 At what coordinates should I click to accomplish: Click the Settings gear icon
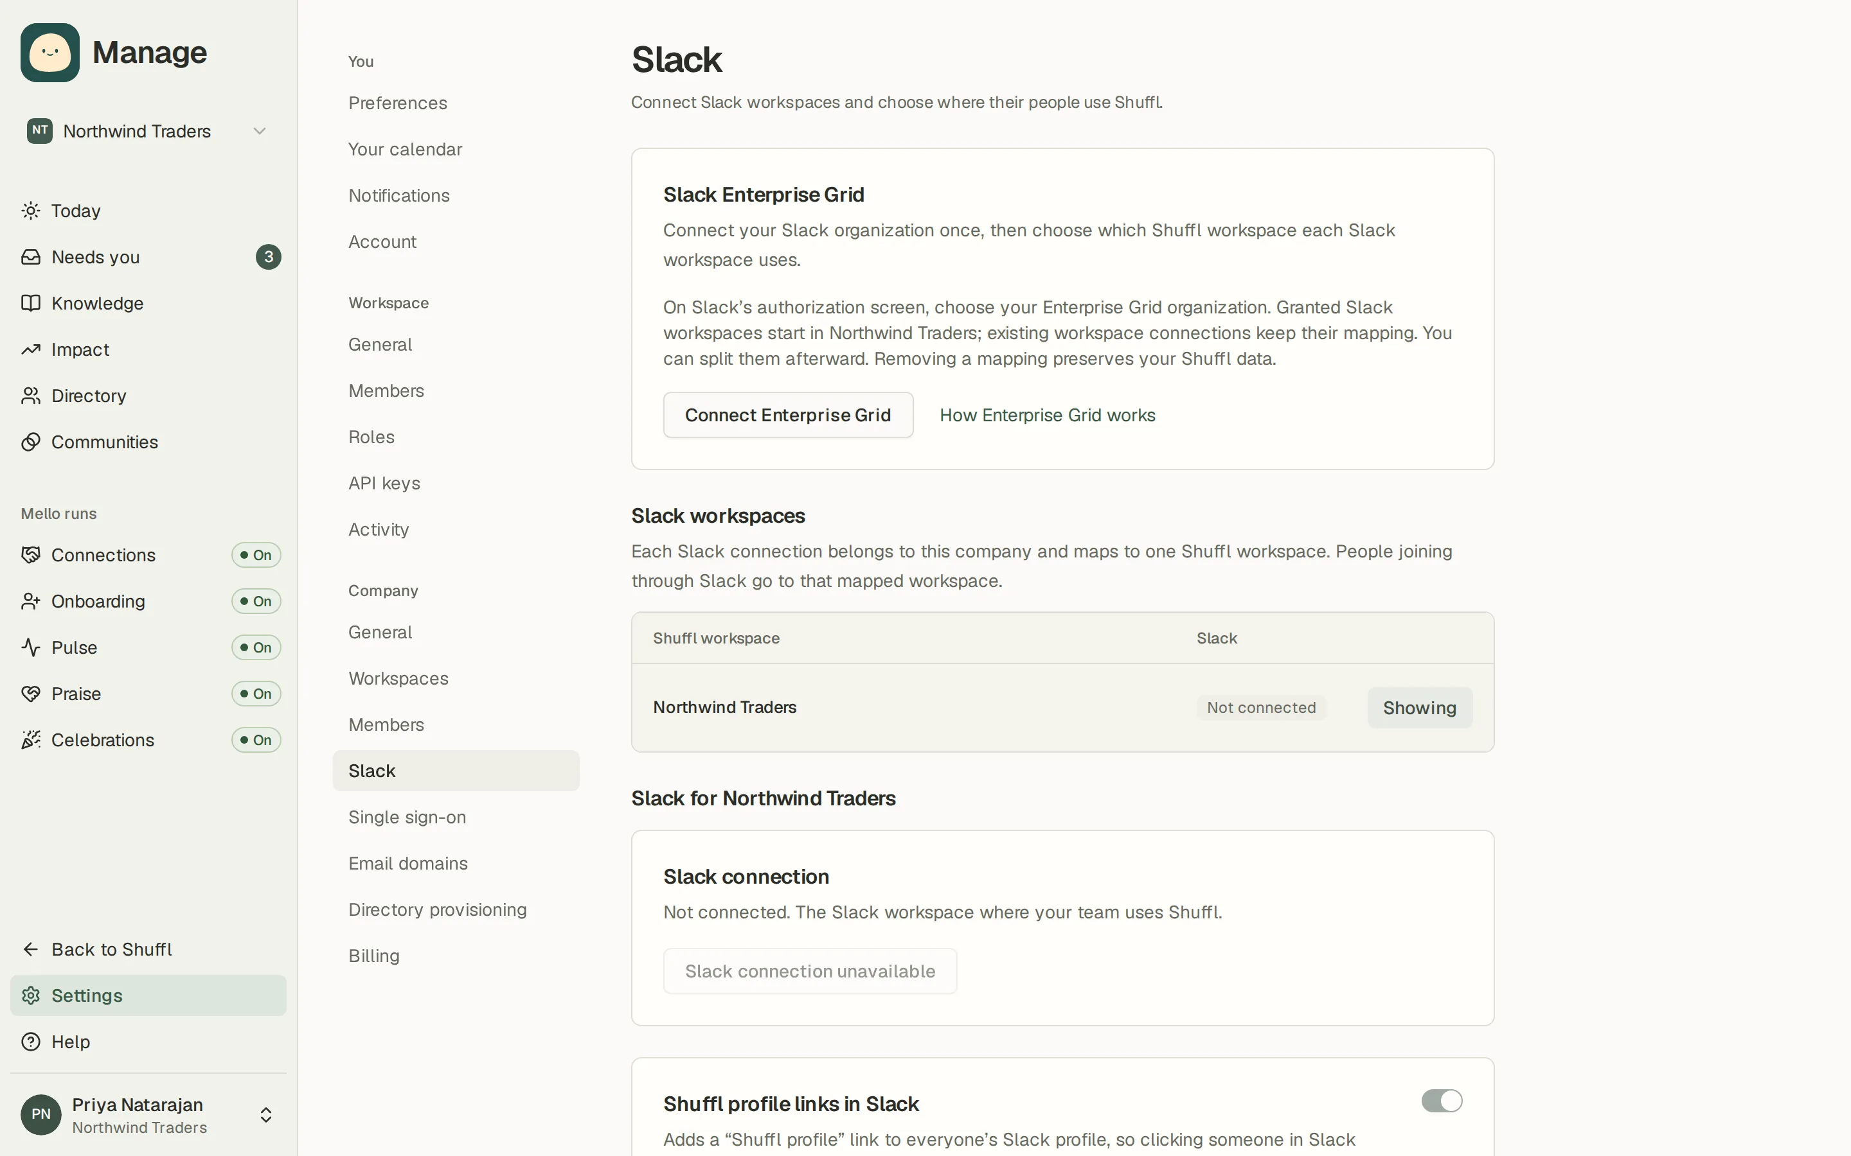click(31, 995)
